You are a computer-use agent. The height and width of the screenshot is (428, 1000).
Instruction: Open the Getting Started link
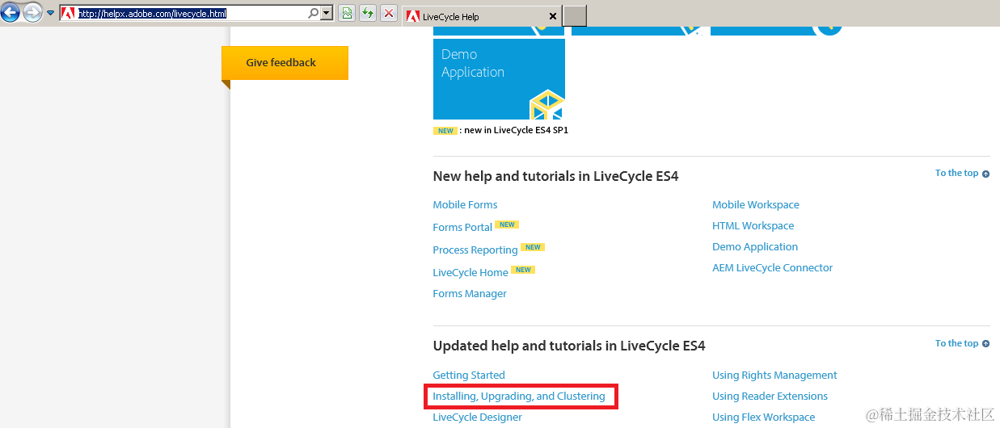click(x=469, y=376)
